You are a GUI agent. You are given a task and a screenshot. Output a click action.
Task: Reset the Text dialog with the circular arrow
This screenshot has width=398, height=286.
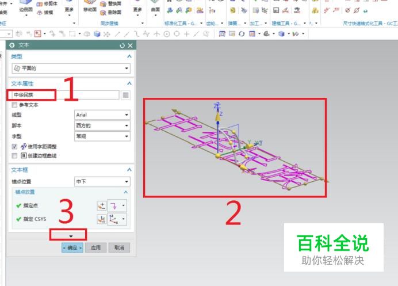tap(122, 45)
